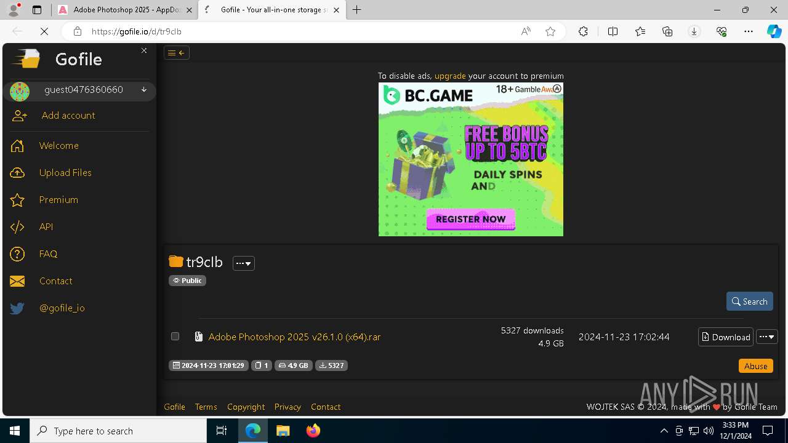Open Adobe Photoshop 2025 v26.1.0 (x64).rar link
The image size is (788, 443).
pos(294,337)
